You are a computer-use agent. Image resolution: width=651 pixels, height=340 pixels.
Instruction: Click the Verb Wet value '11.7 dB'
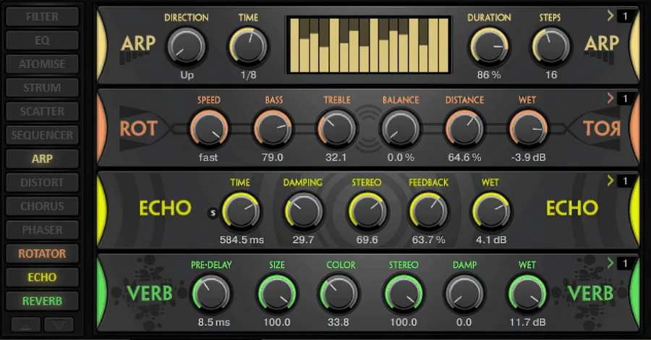pyautogui.click(x=528, y=322)
